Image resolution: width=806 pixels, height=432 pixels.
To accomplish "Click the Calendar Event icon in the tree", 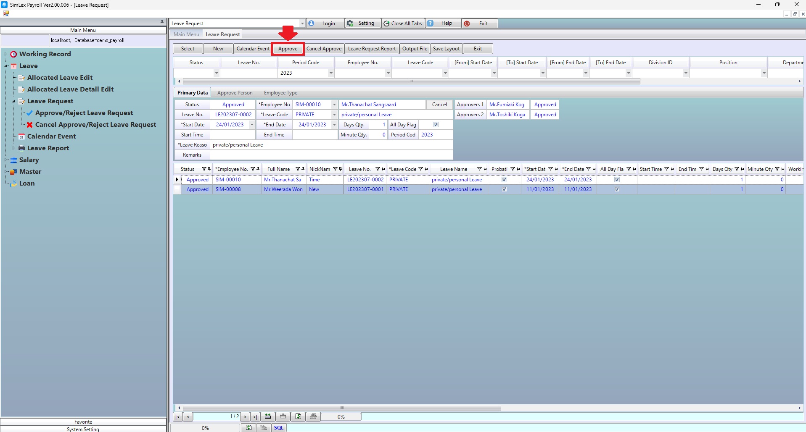I will 21,136.
